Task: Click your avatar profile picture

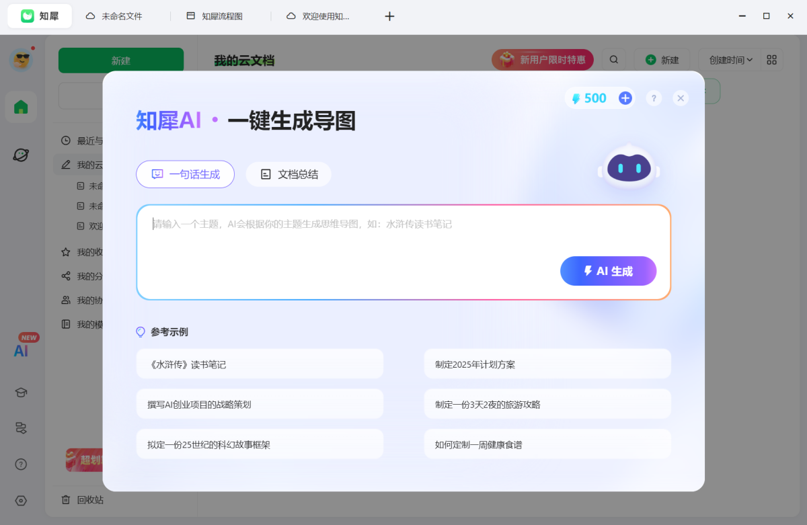Action: pyautogui.click(x=21, y=60)
